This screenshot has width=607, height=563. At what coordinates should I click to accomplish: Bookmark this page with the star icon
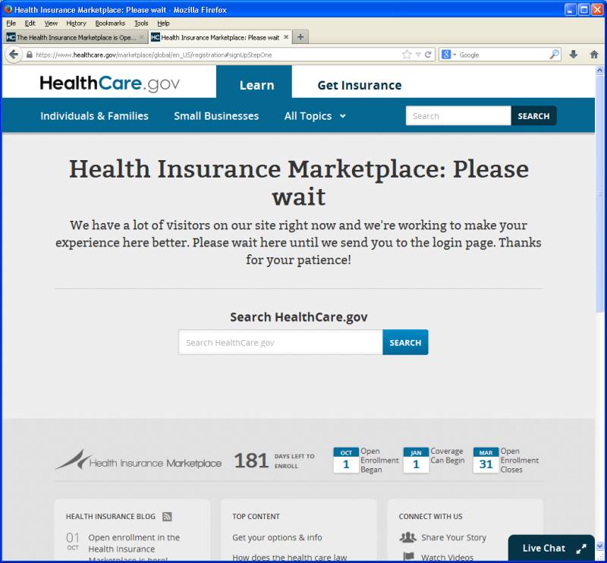tap(407, 55)
